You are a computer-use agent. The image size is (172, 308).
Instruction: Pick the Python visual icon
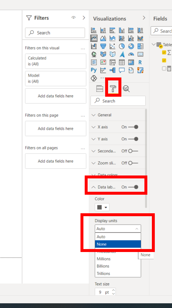(94, 70)
